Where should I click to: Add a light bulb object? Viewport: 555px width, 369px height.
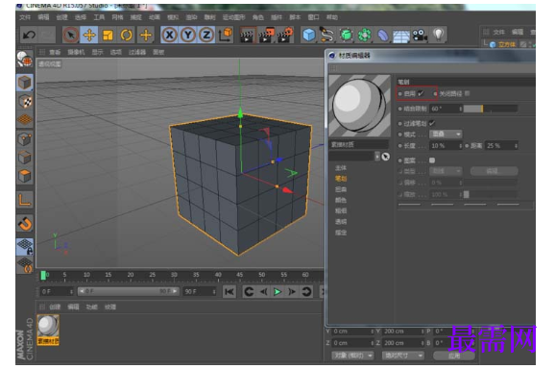pos(438,35)
